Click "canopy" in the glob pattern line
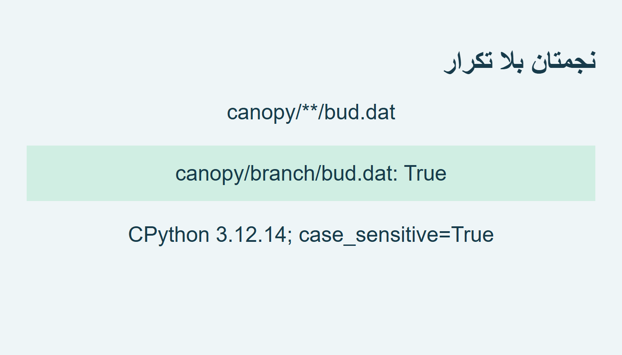The width and height of the screenshot is (622, 355). (261, 113)
